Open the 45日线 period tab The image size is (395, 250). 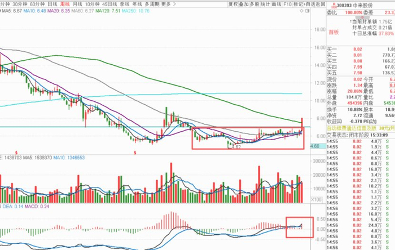pos(109,4)
